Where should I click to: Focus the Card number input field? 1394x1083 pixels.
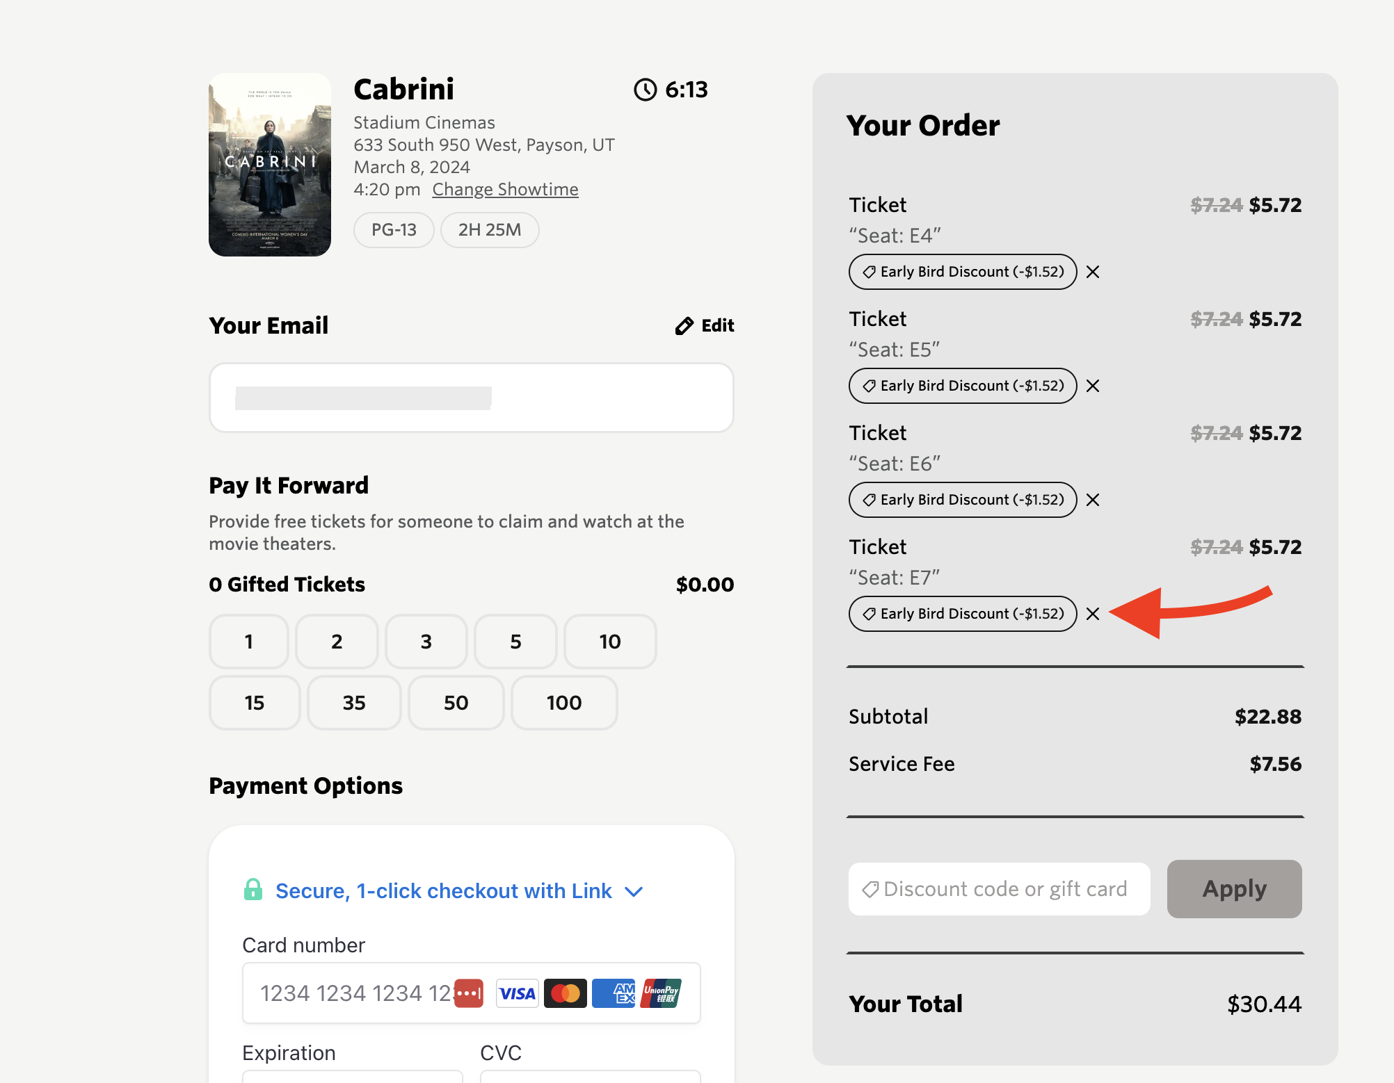[x=348, y=993]
